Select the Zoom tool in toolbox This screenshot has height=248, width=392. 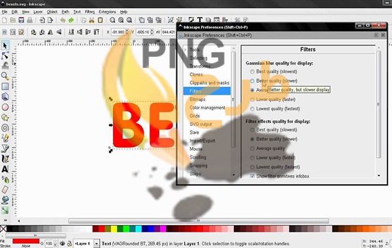coord(5,76)
